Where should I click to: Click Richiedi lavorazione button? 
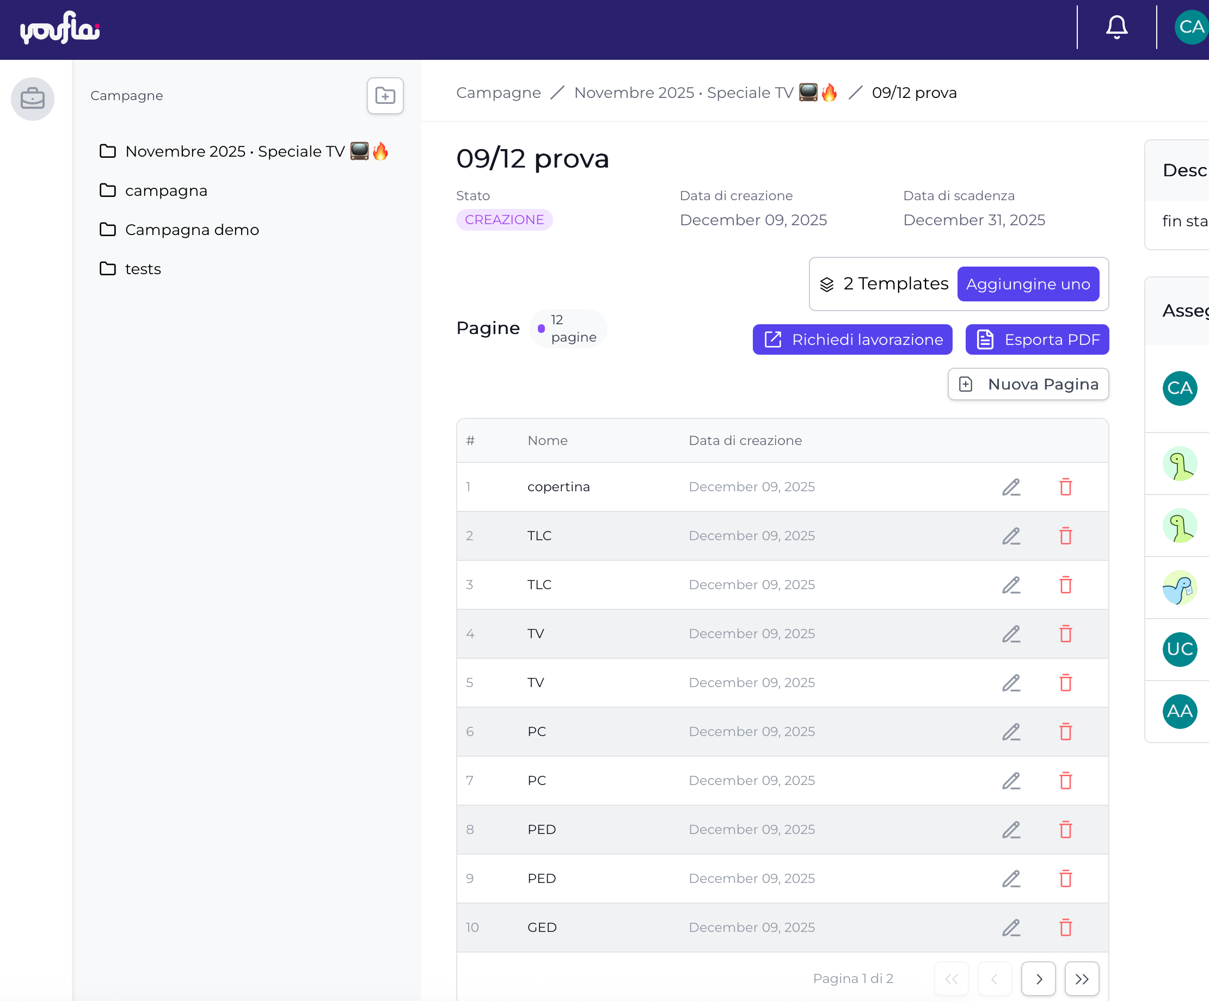click(x=852, y=339)
